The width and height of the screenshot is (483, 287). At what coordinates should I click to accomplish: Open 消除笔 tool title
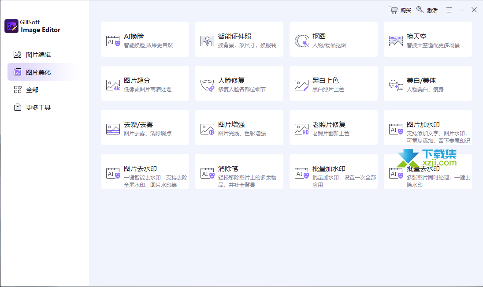click(228, 168)
